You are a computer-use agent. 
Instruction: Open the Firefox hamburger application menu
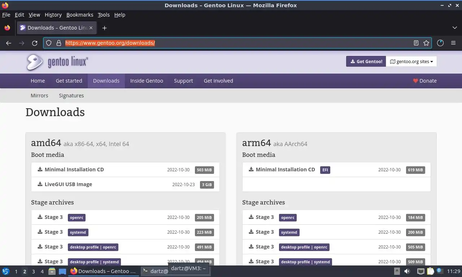(453, 43)
